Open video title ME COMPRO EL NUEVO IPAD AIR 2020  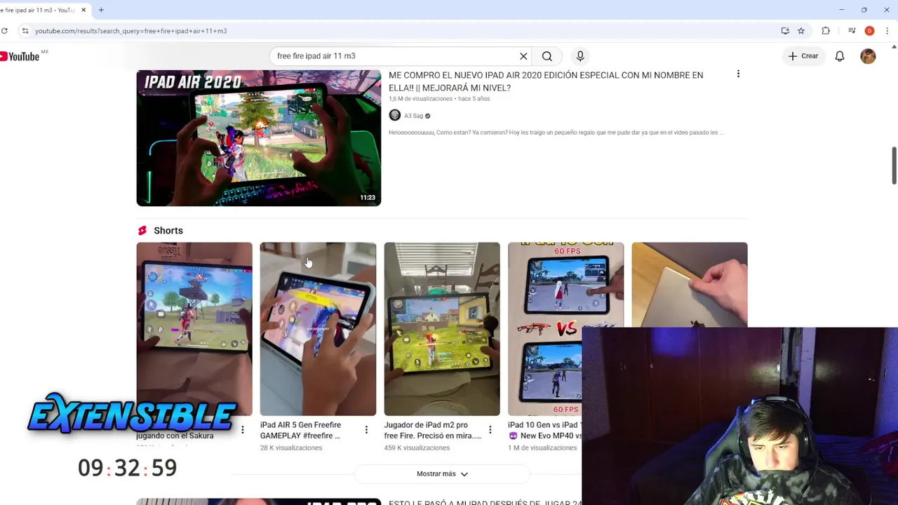click(x=546, y=81)
